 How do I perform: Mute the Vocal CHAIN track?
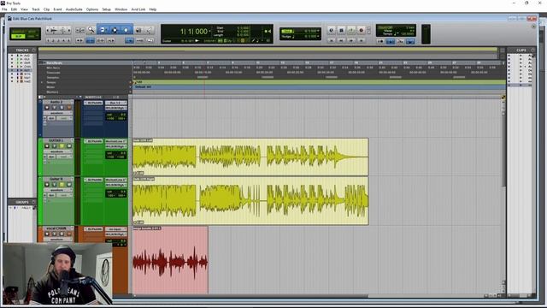coord(69,234)
